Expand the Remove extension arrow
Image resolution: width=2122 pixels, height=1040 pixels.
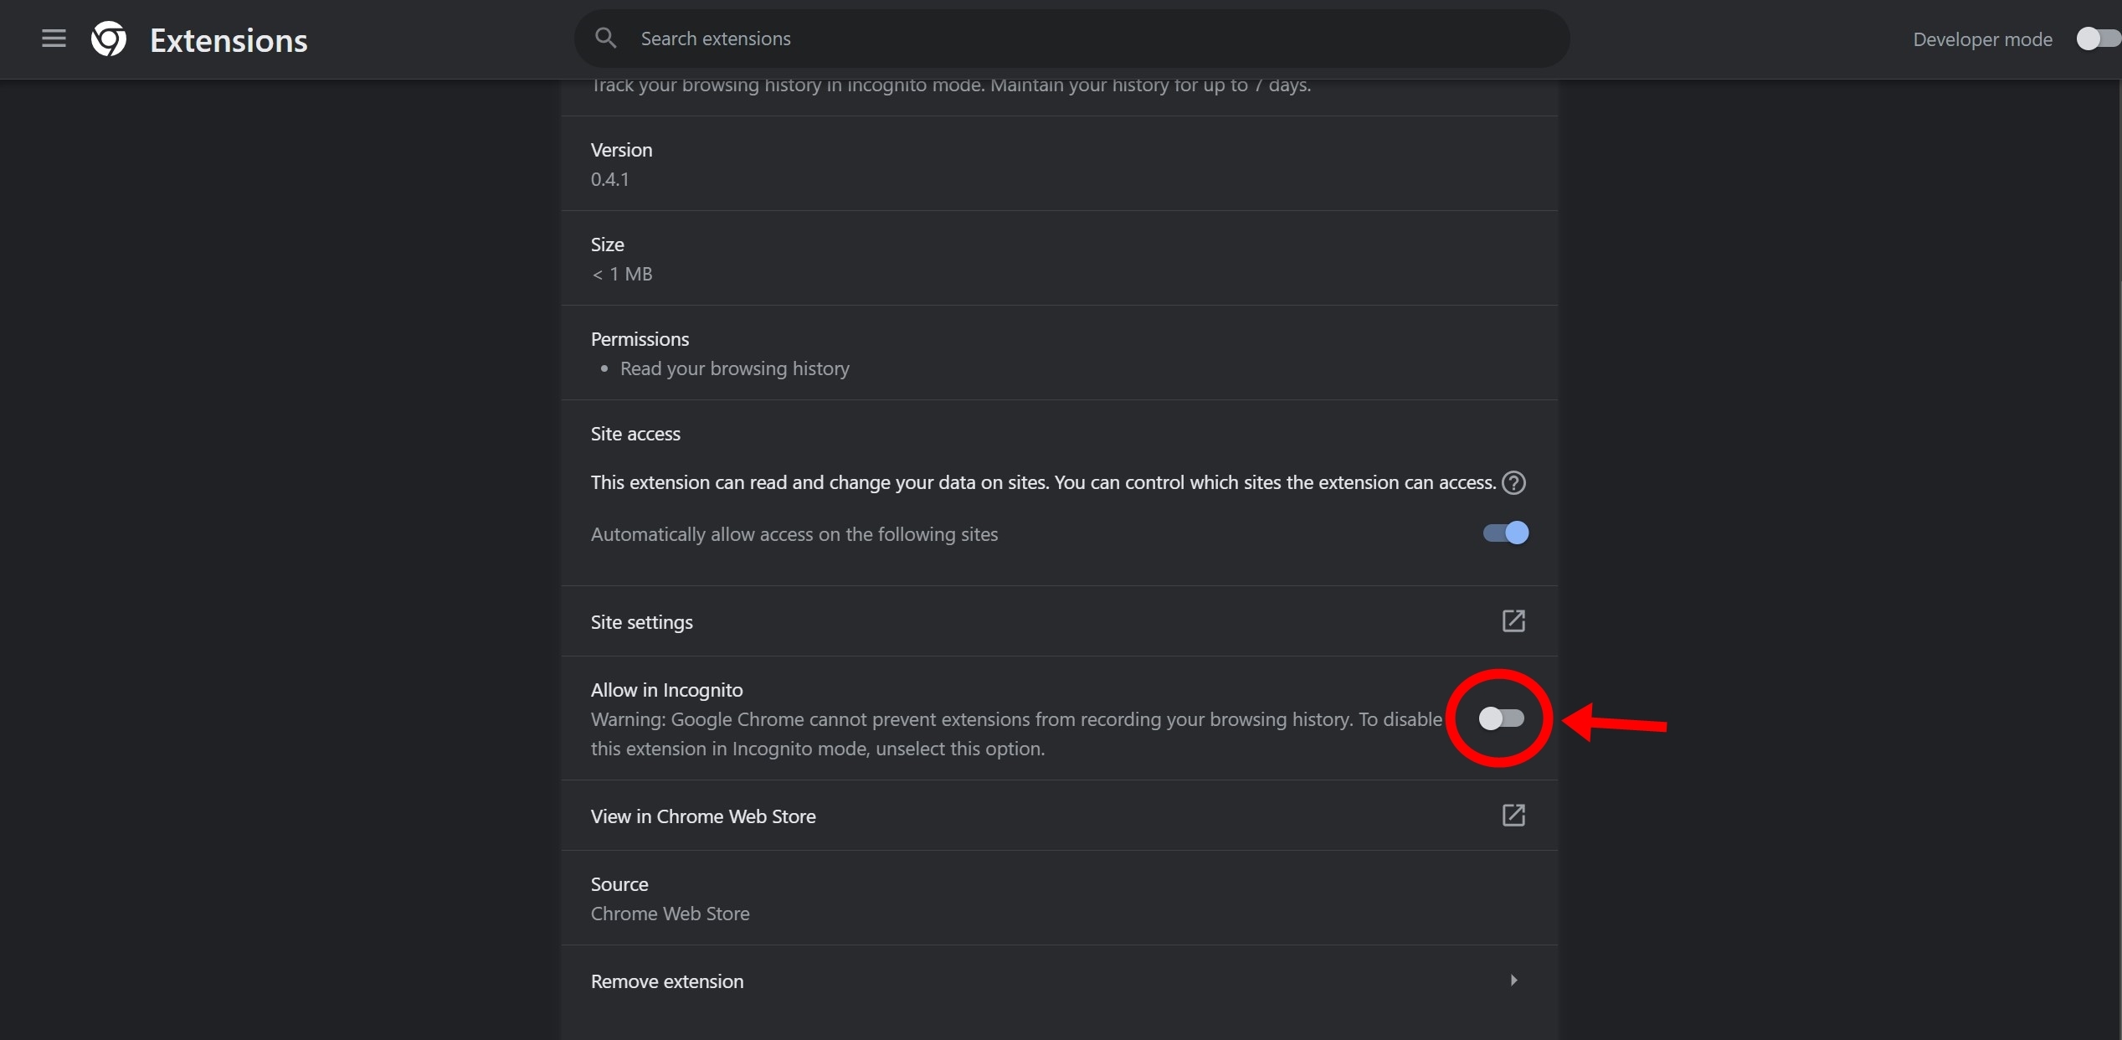click(x=1513, y=981)
